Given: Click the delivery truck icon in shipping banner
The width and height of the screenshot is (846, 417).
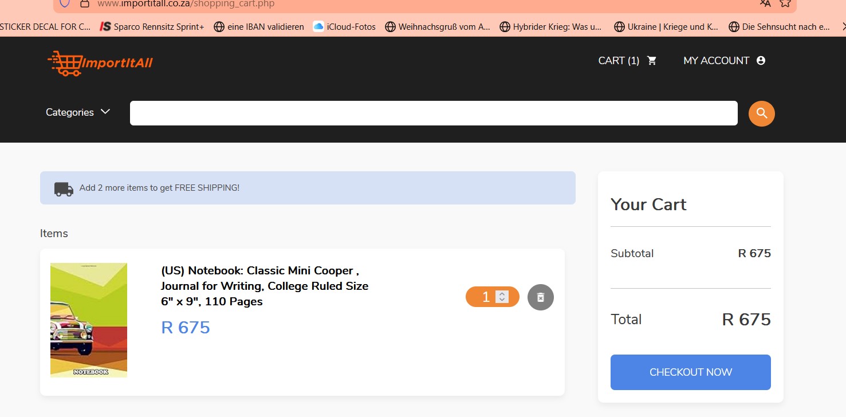Looking at the screenshot, I should pyautogui.click(x=64, y=188).
